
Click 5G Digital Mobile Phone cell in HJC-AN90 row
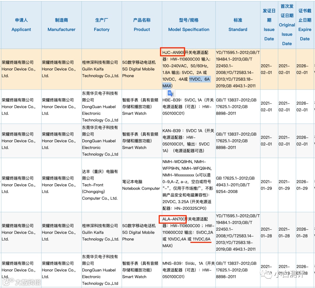pos(142,69)
